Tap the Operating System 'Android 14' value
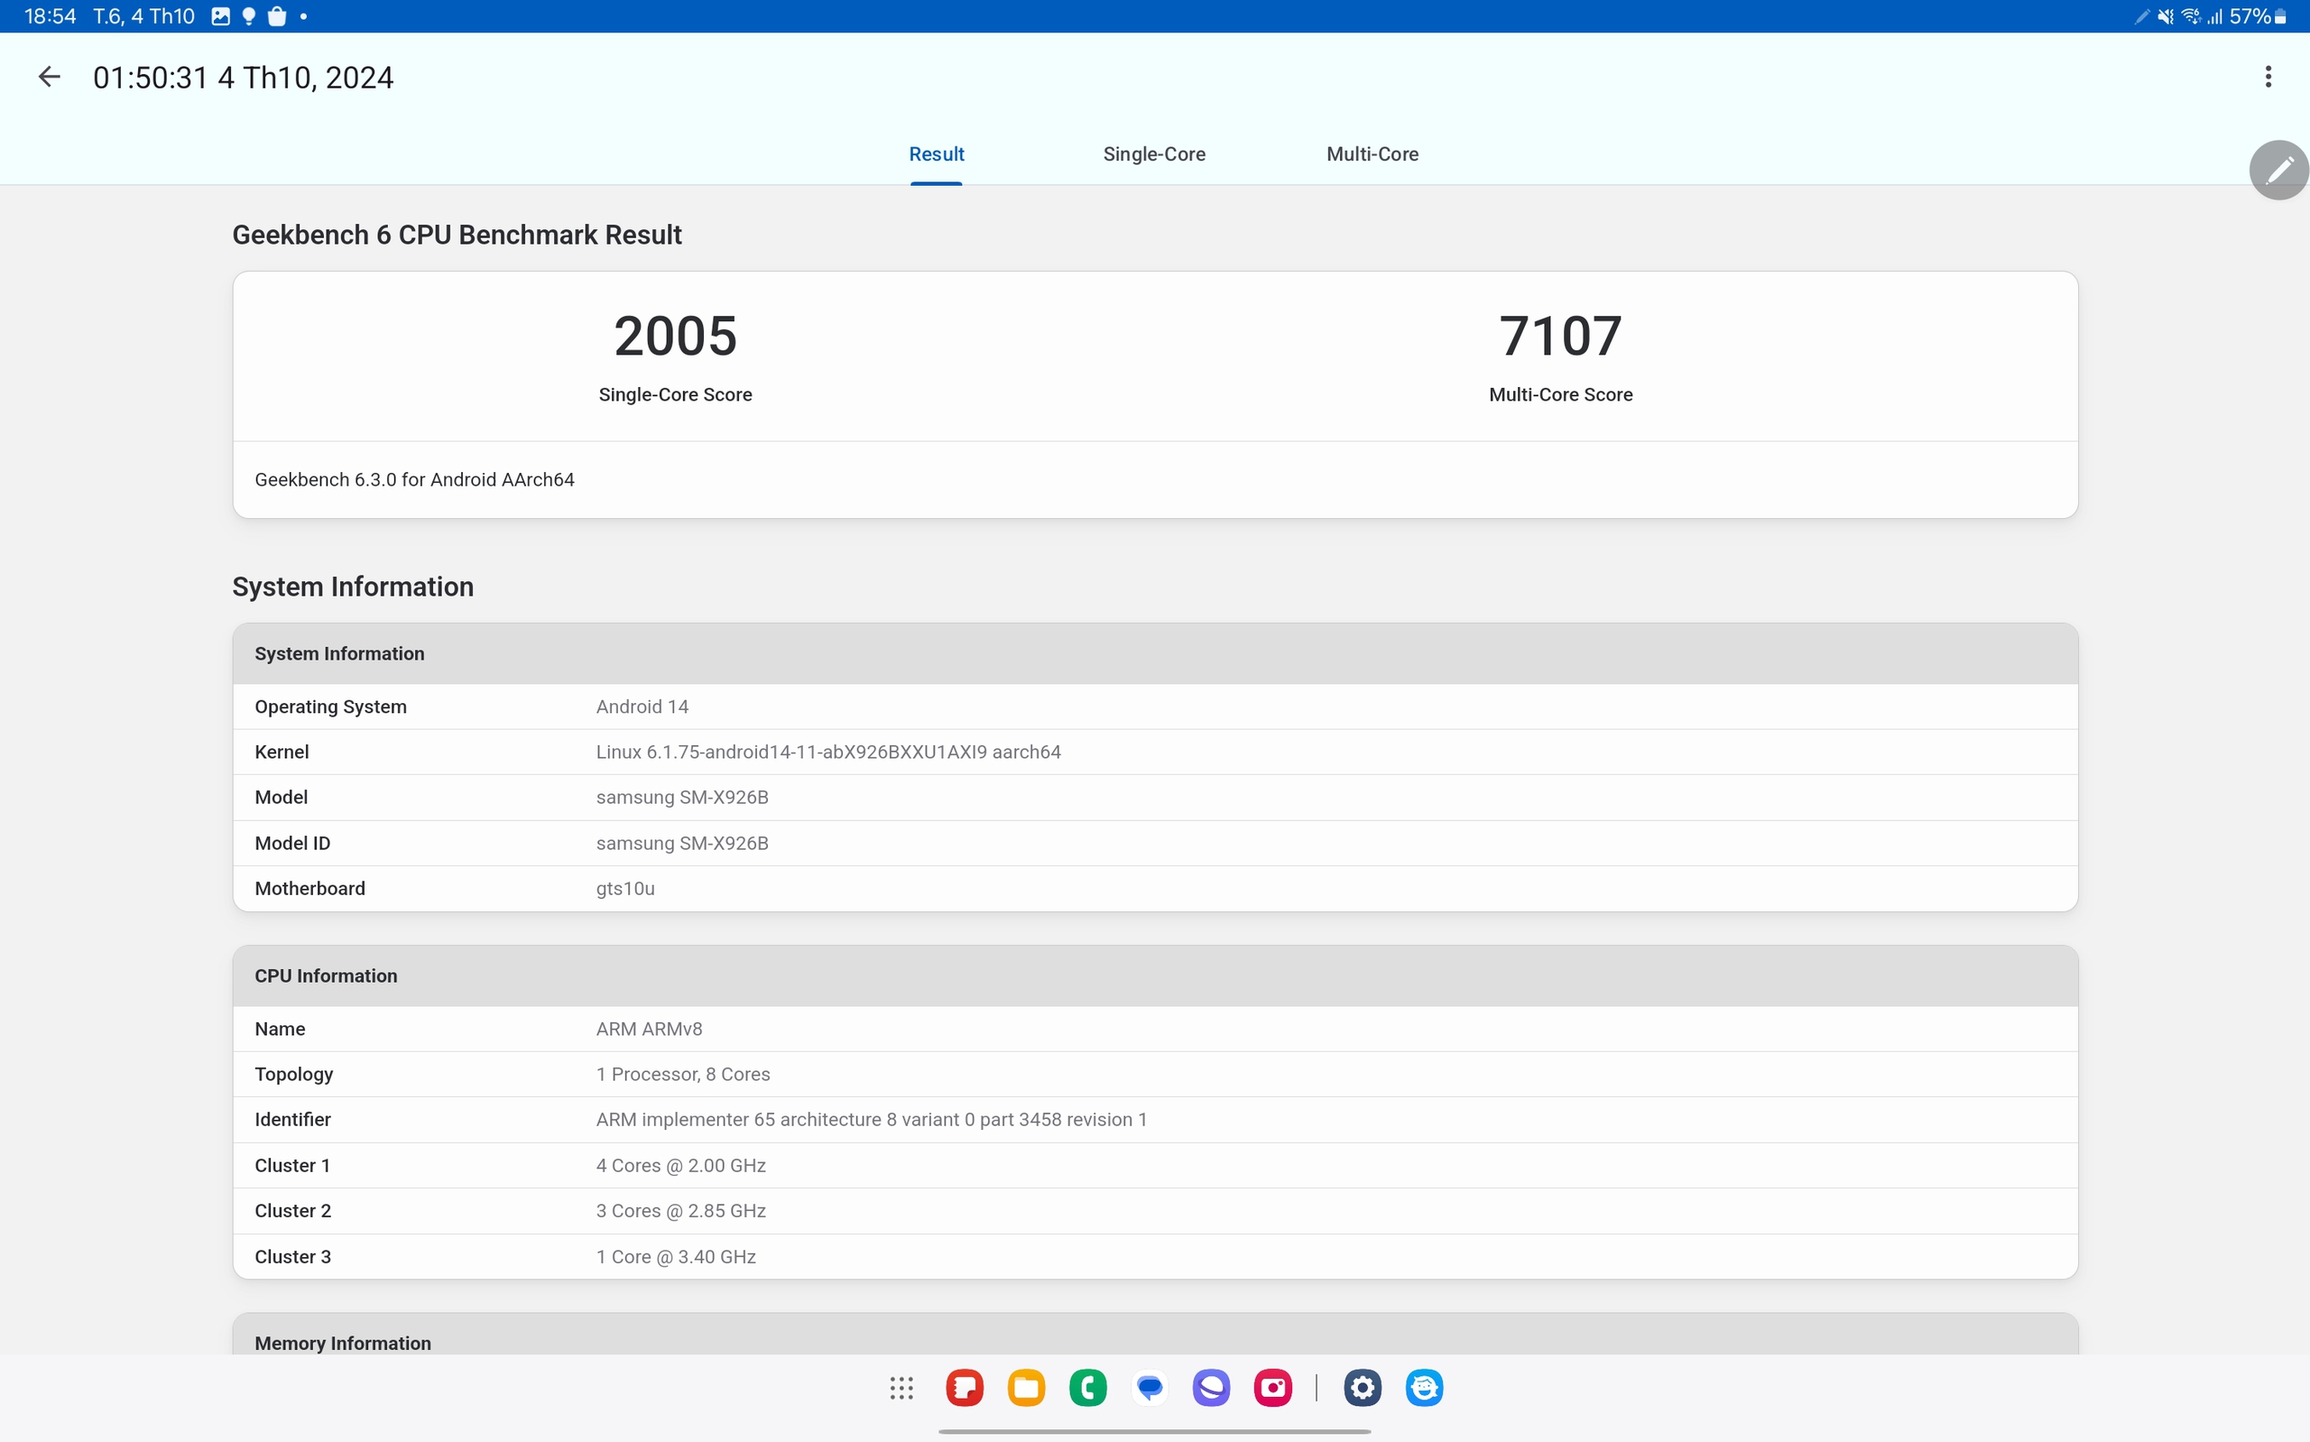 pos(642,707)
